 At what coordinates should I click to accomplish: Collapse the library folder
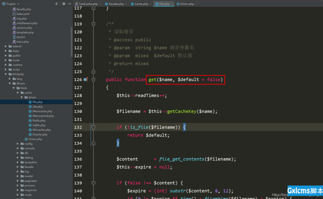(x=10, y=83)
